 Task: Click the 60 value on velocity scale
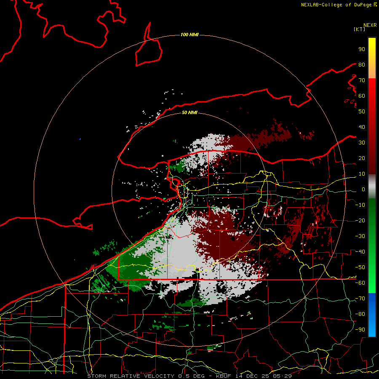[x=362, y=96]
